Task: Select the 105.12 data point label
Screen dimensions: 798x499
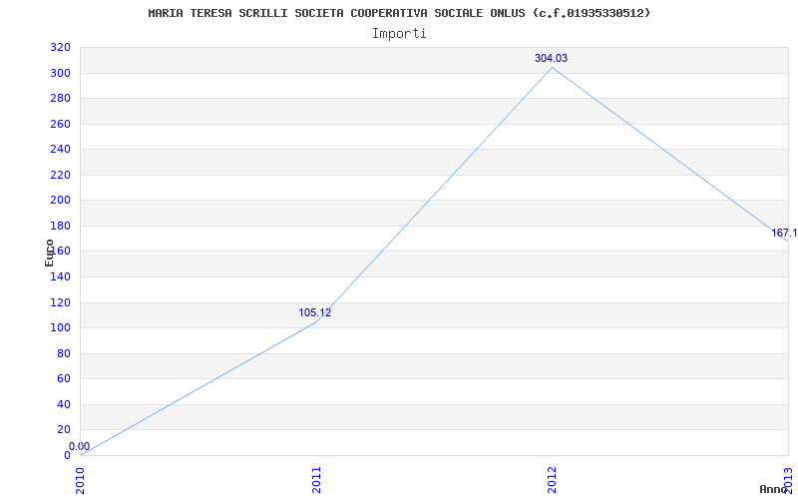Action: click(x=314, y=312)
